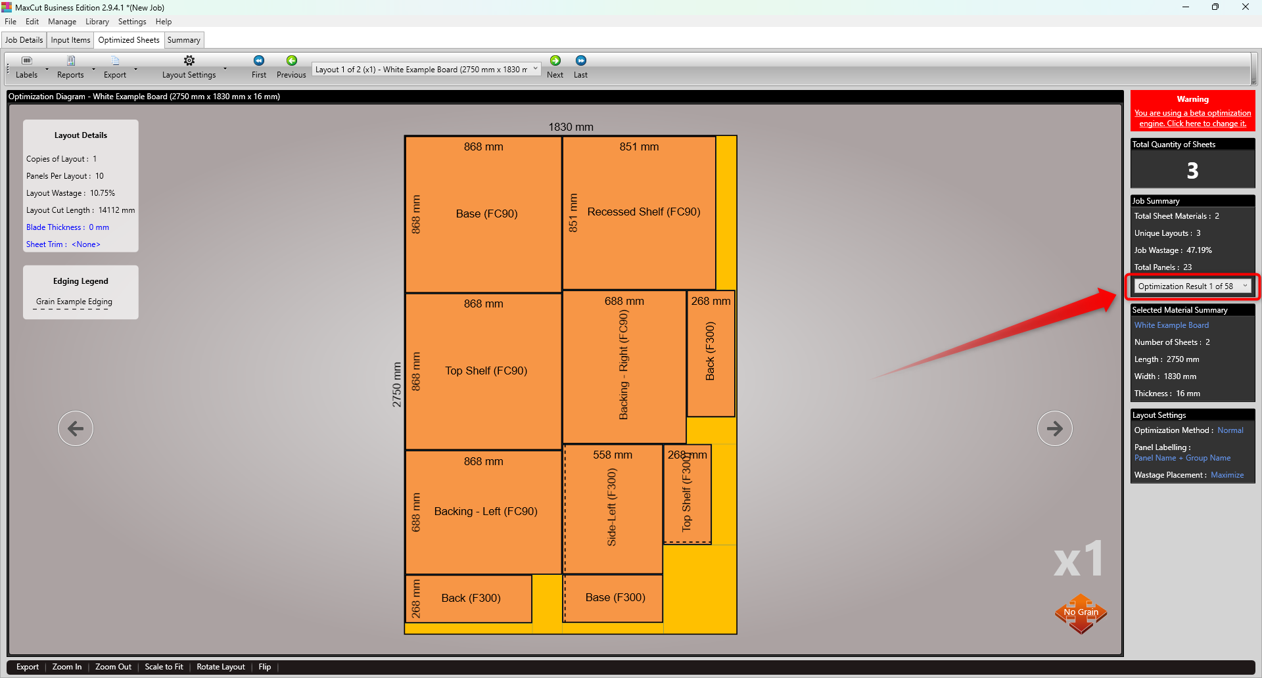Expand the Export dropdown arrow in toolbar
Viewport: 1262px width, 678px height.
136,69
